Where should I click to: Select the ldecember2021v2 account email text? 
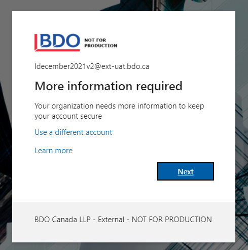coord(92,66)
